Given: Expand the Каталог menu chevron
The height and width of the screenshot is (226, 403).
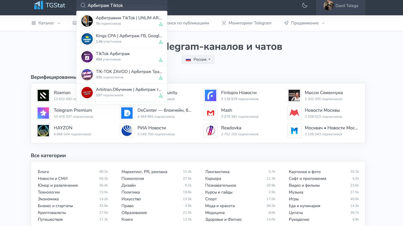Looking at the screenshot, I should click(x=59, y=23).
